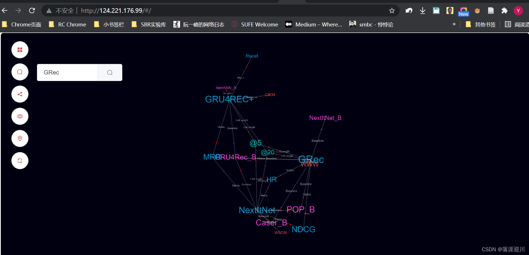
Task: Select the CIKM graph node
Action: point(270,95)
